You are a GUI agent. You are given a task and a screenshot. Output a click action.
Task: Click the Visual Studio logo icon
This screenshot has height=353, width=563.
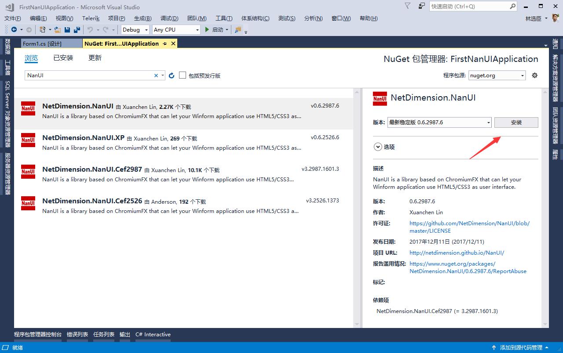(10, 7)
